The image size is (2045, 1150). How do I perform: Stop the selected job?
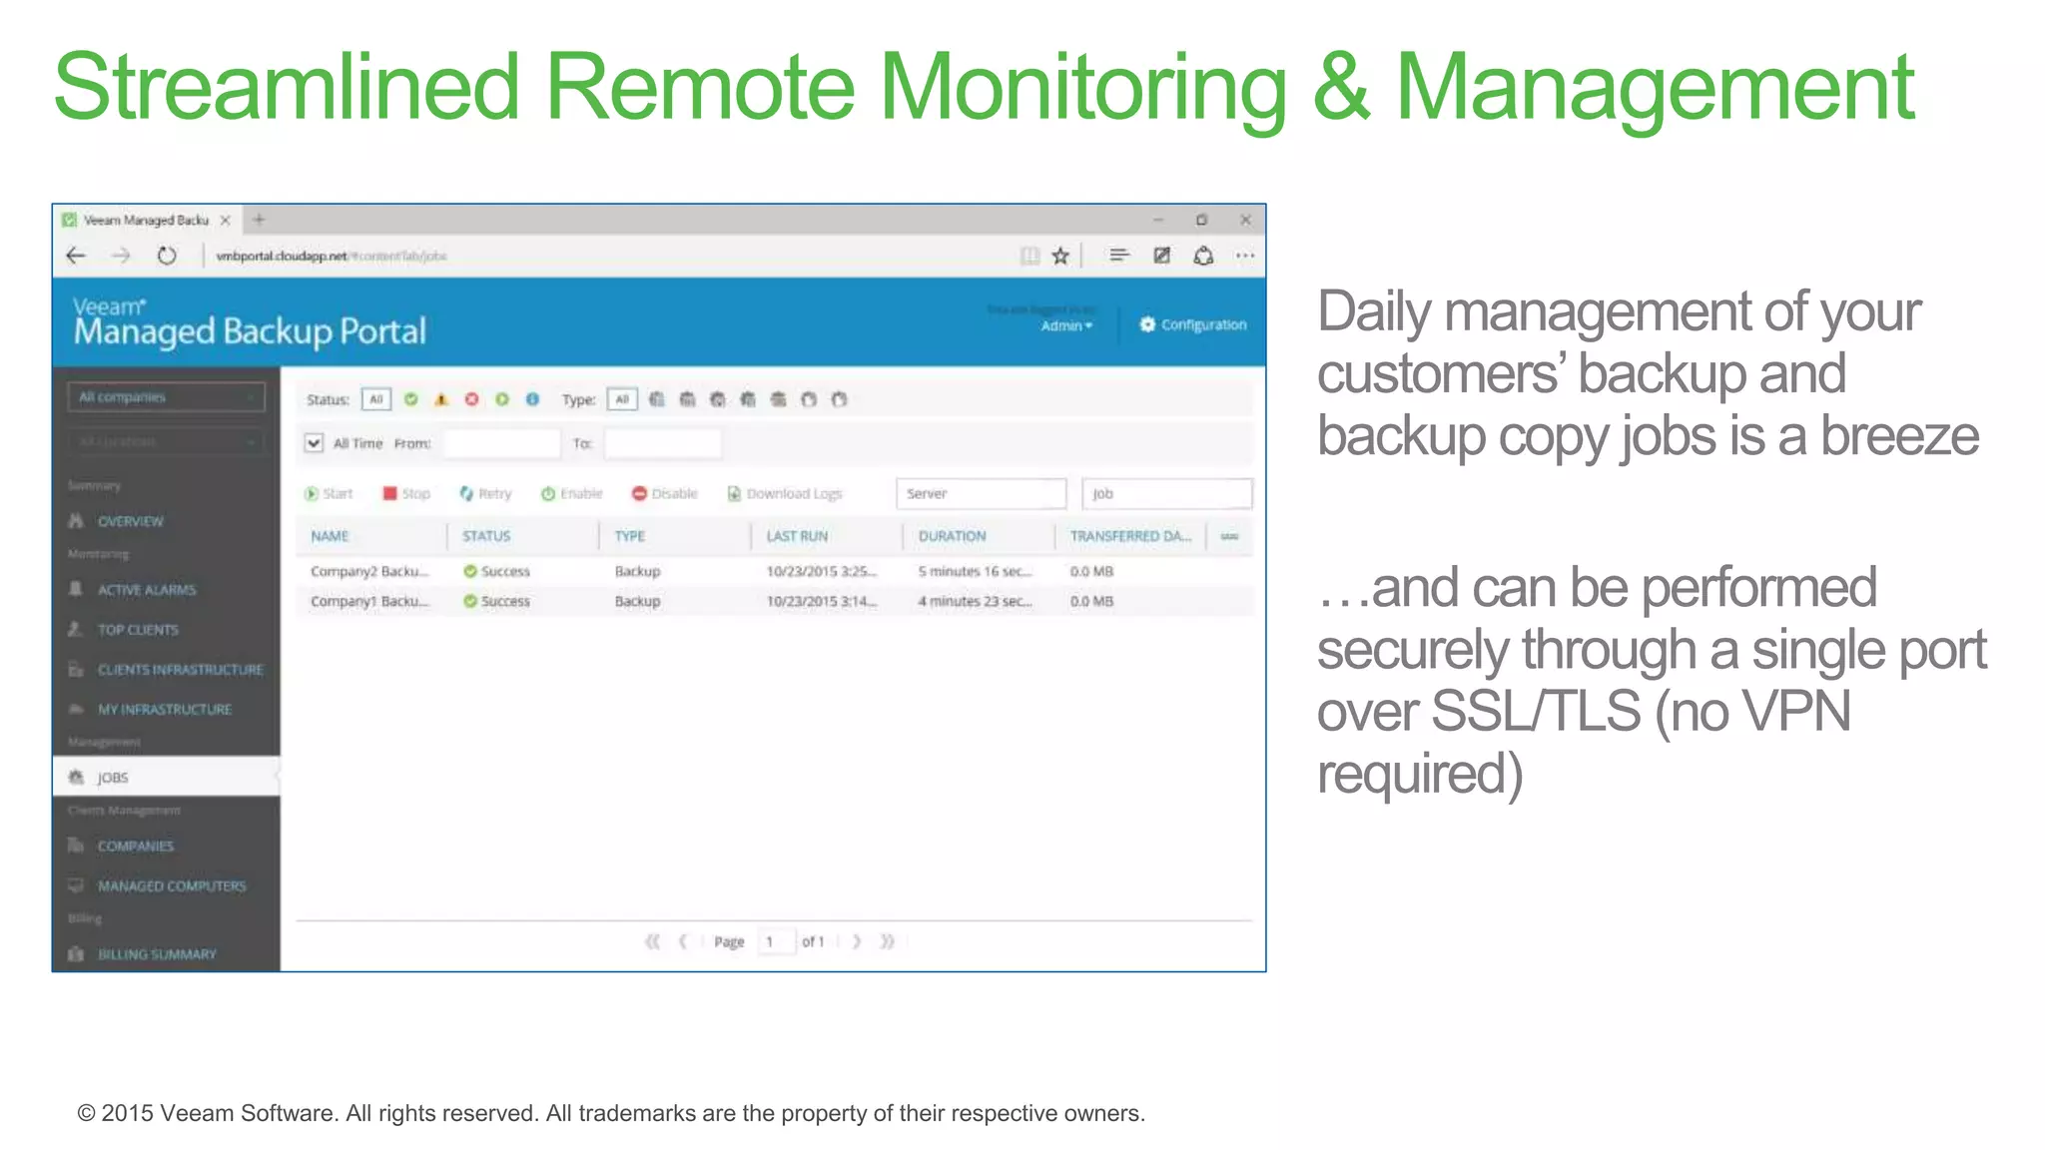click(406, 493)
